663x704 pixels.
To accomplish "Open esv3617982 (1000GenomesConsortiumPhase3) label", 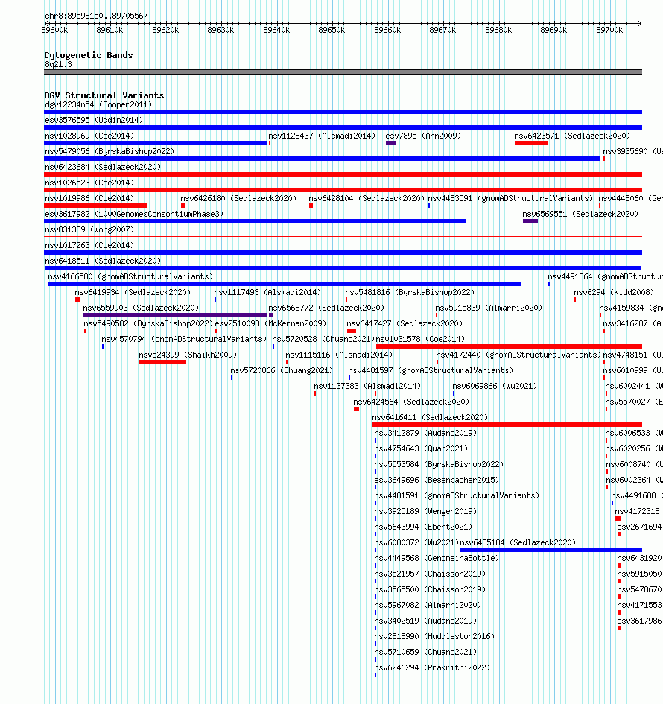I will tap(134, 214).
